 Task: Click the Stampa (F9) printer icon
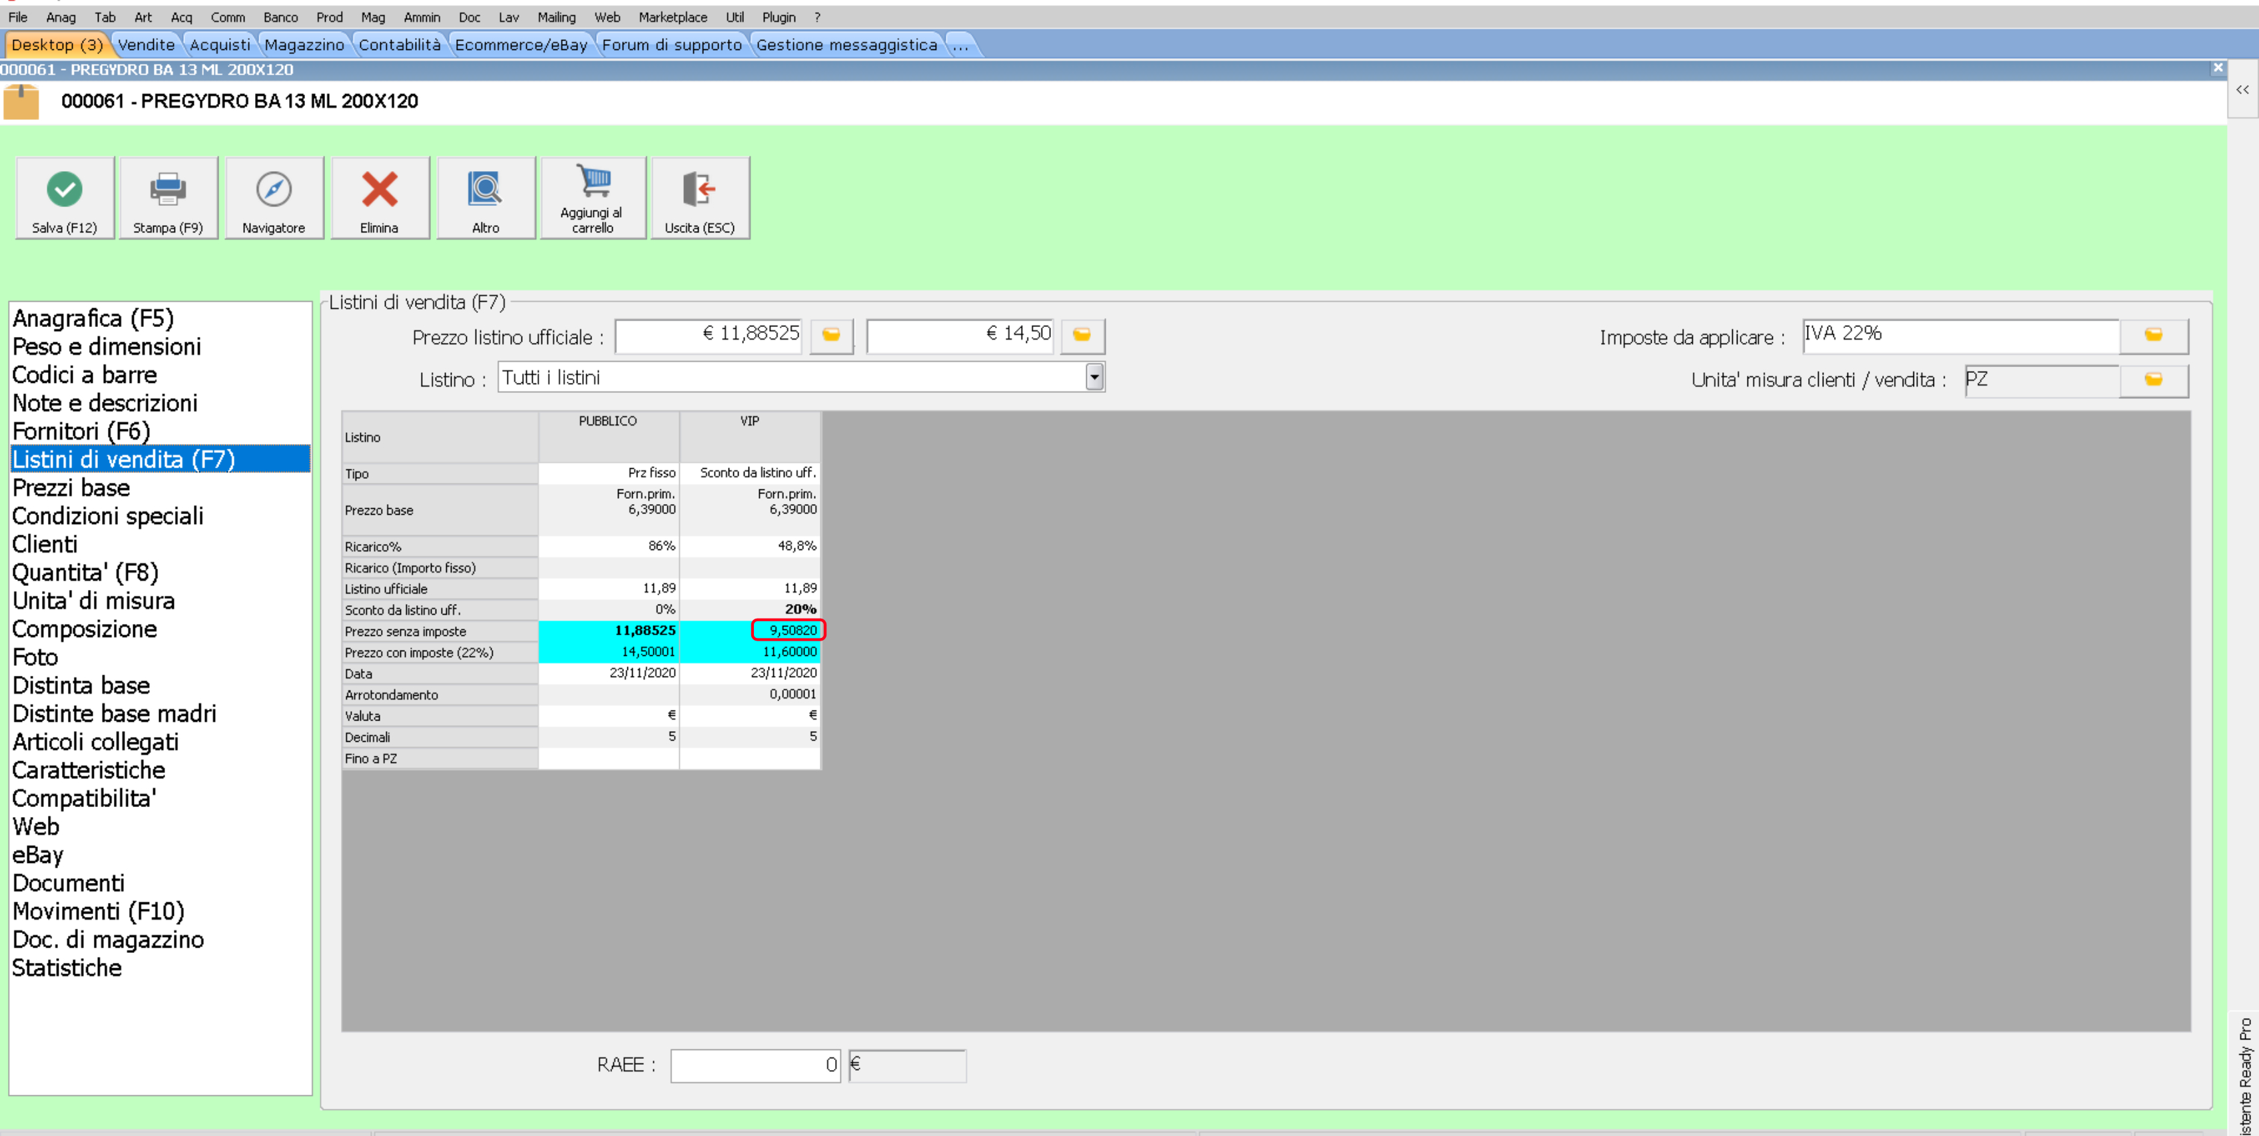click(x=168, y=188)
